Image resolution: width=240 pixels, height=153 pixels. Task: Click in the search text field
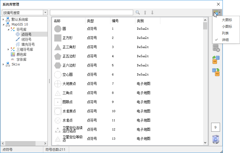point(91,12)
